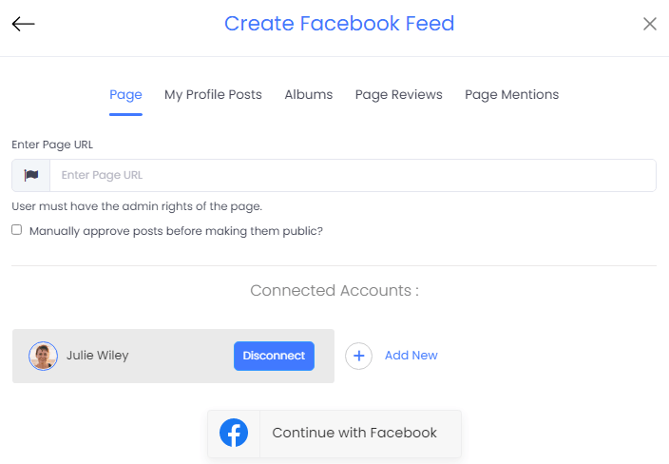Open the Albums tab
This screenshot has height=464, width=669.
click(x=309, y=94)
